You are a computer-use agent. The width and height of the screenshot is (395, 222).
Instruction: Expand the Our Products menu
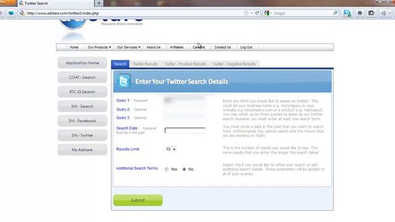point(99,47)
